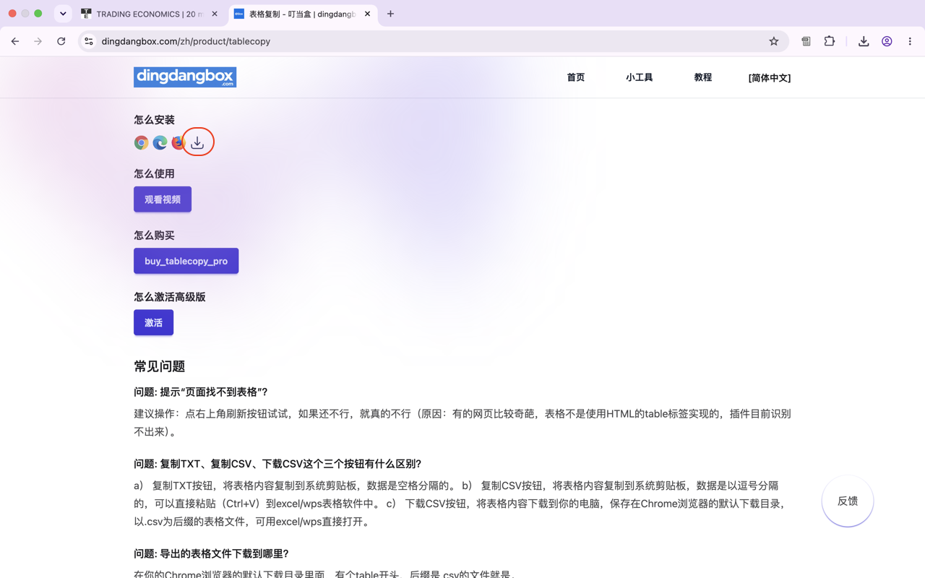Click question 导出的表格文件下载到哪里?
Viewport: 925px width, 578px height.
pyautogui.click(x=211, y=553)
